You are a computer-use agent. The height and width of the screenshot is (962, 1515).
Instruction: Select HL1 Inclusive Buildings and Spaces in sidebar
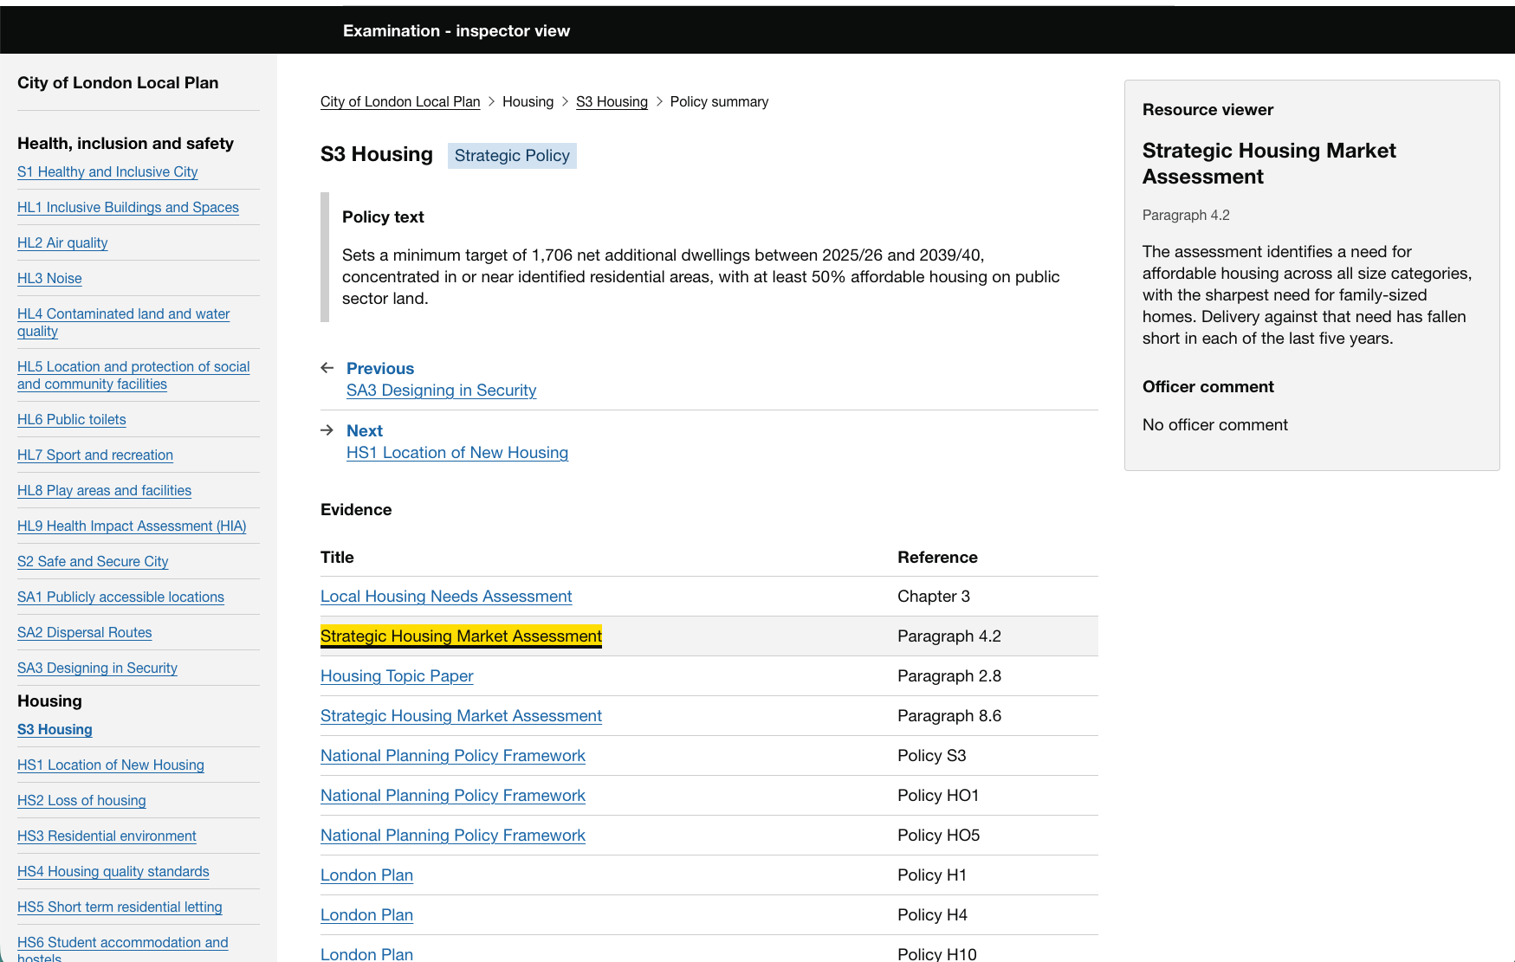pos(128,207)
